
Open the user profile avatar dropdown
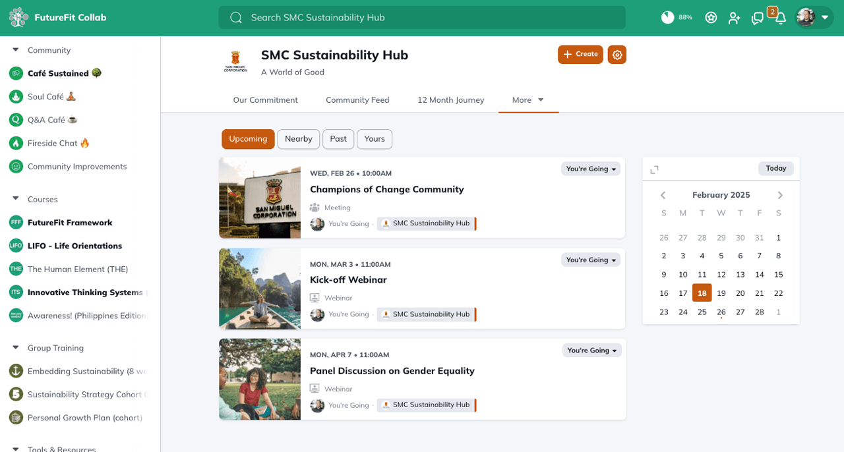click(x=813, y=18)
